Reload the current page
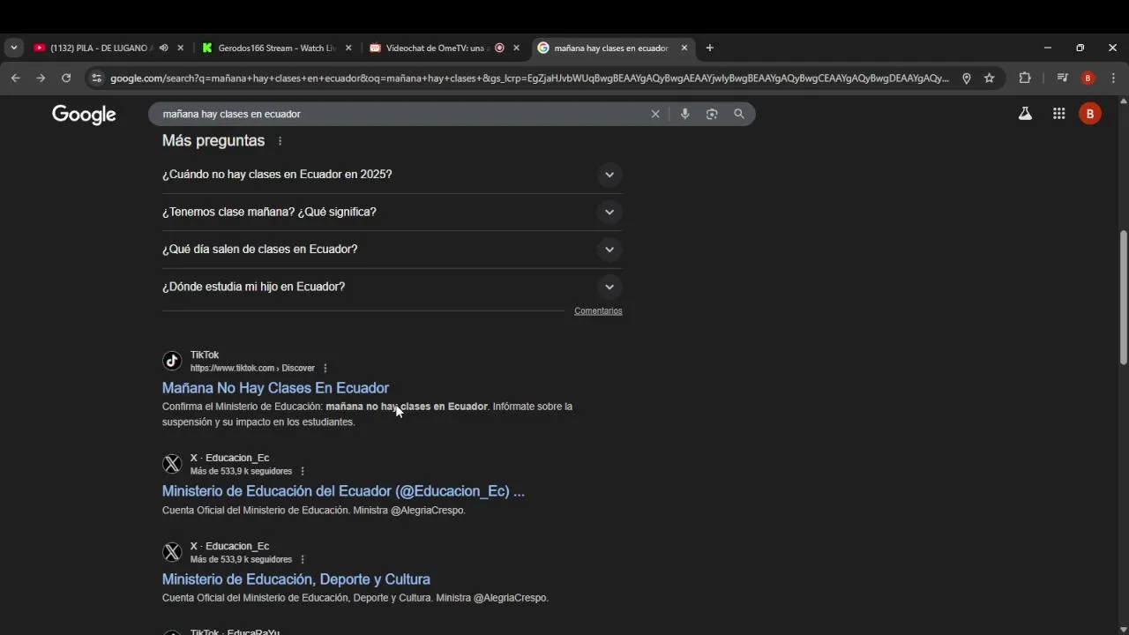1129x635 pixels. (x=66, y=78)
